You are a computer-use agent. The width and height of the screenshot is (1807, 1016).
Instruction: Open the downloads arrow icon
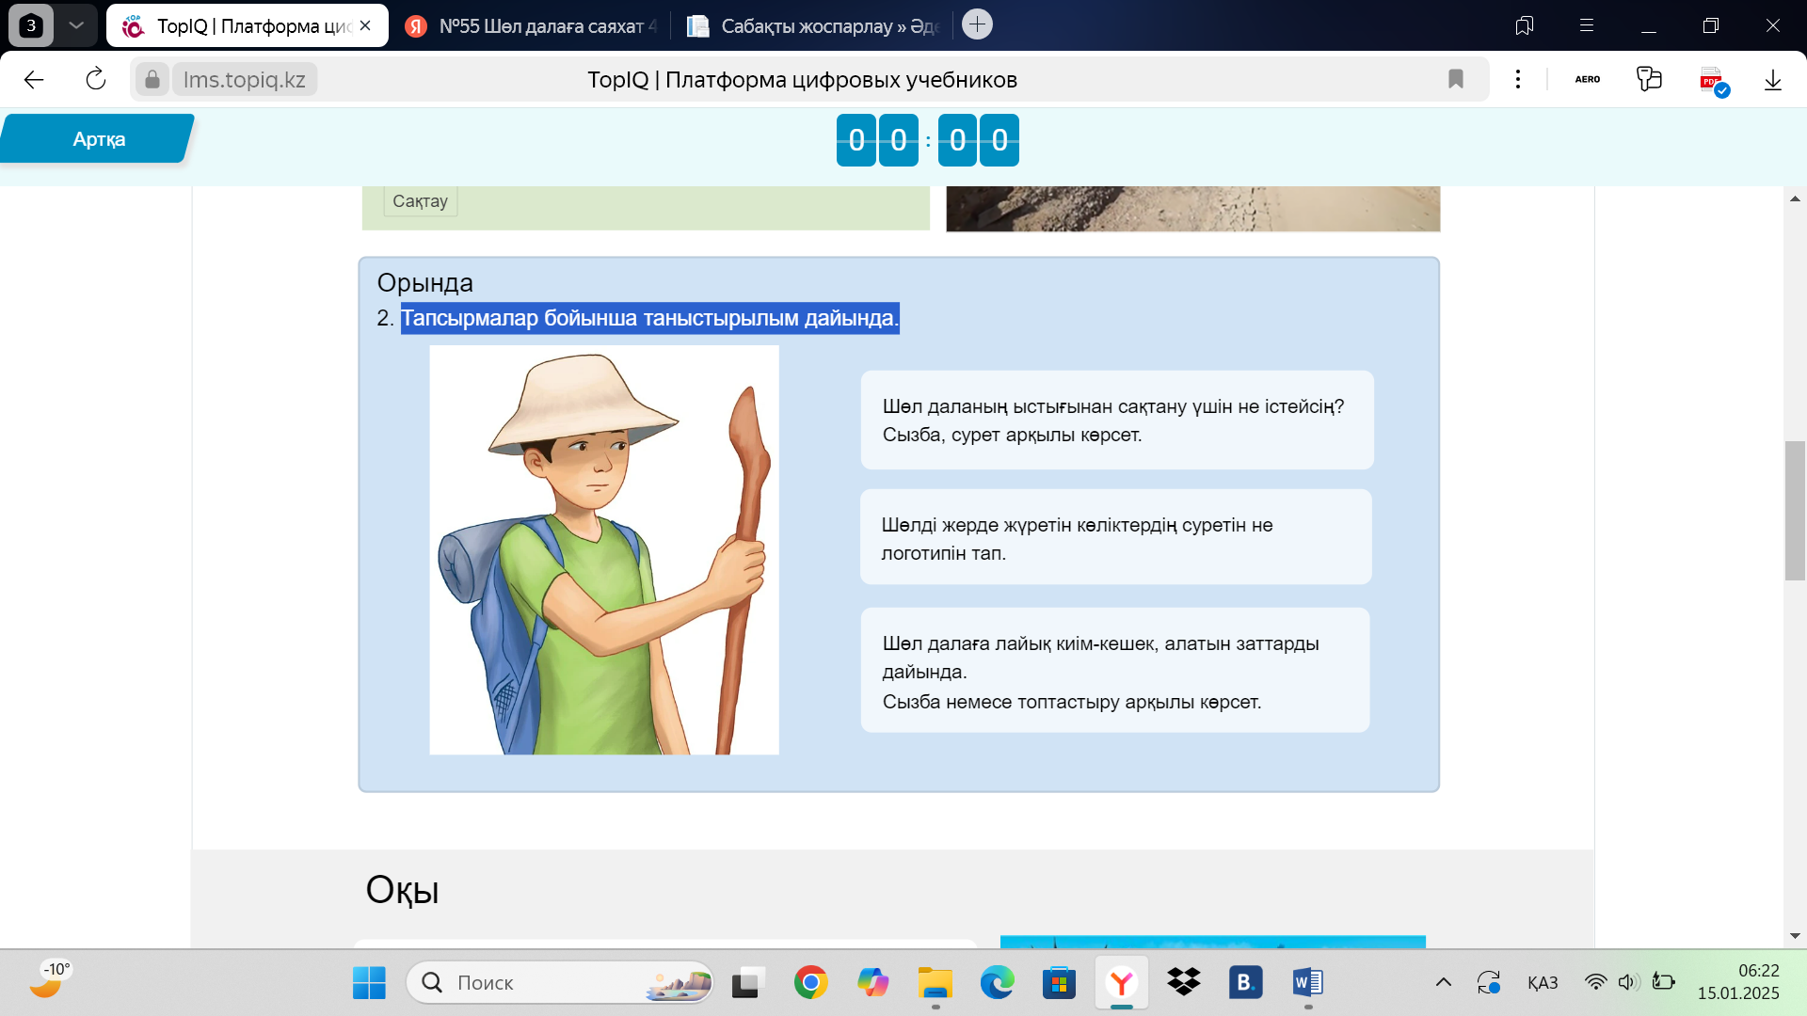coord(1773,80)
